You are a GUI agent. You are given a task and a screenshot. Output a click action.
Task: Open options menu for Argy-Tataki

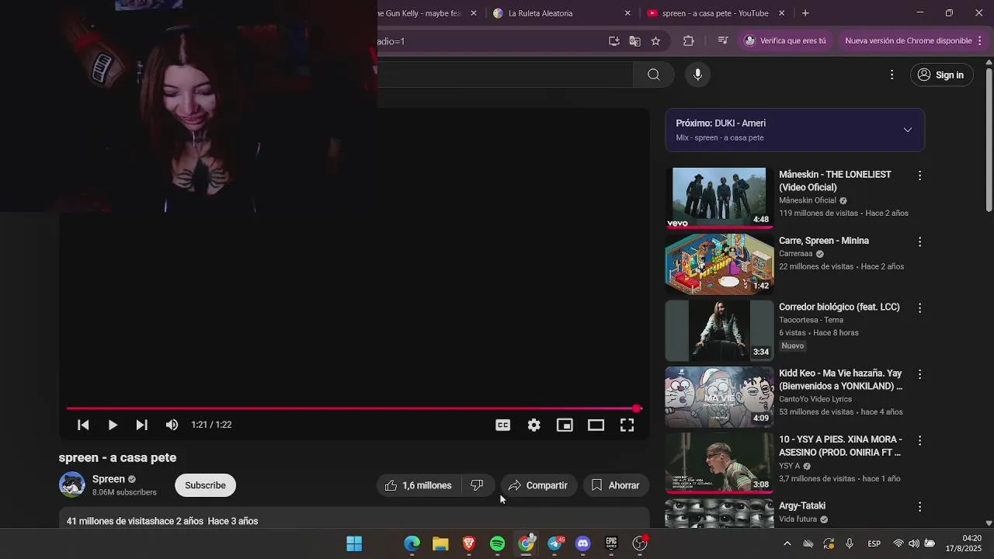(919, 506)
